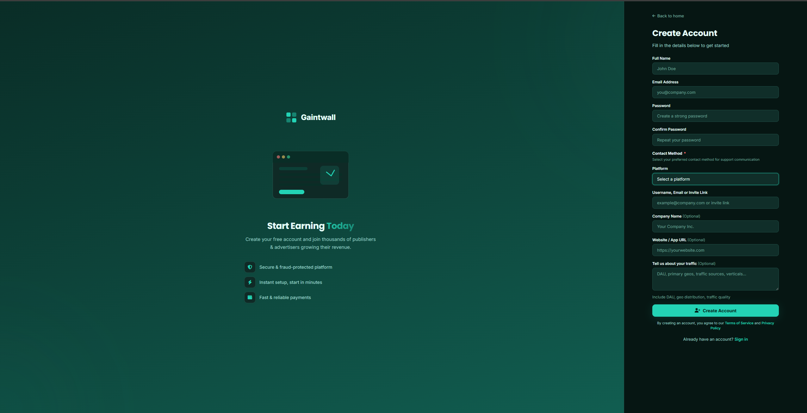The image size is (807, 413).
Task: Click the green progress bar in the illustration
Action: pyautogui.click(x=291, y=192)
